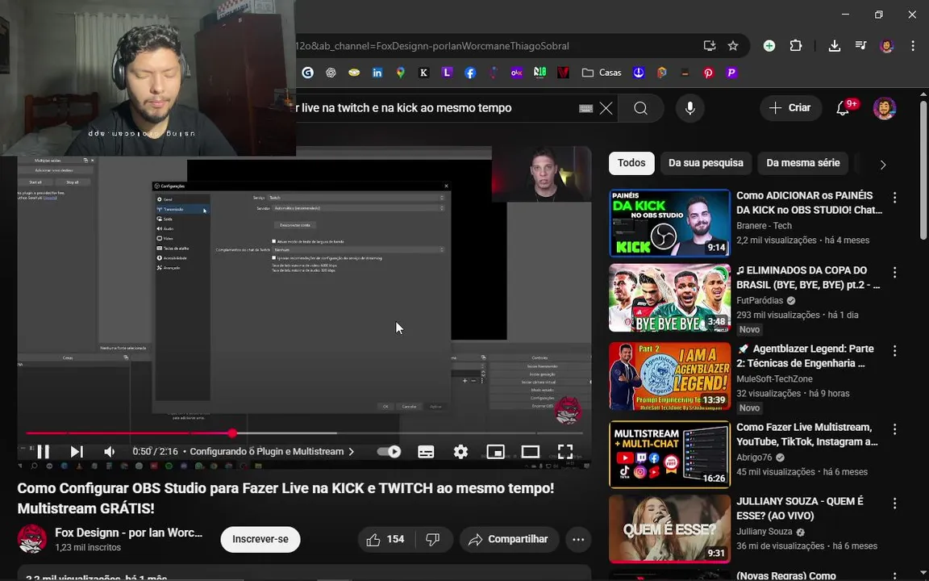929x581 pixels.
Task: Click the Criar create button
Action: click(790, 108)
